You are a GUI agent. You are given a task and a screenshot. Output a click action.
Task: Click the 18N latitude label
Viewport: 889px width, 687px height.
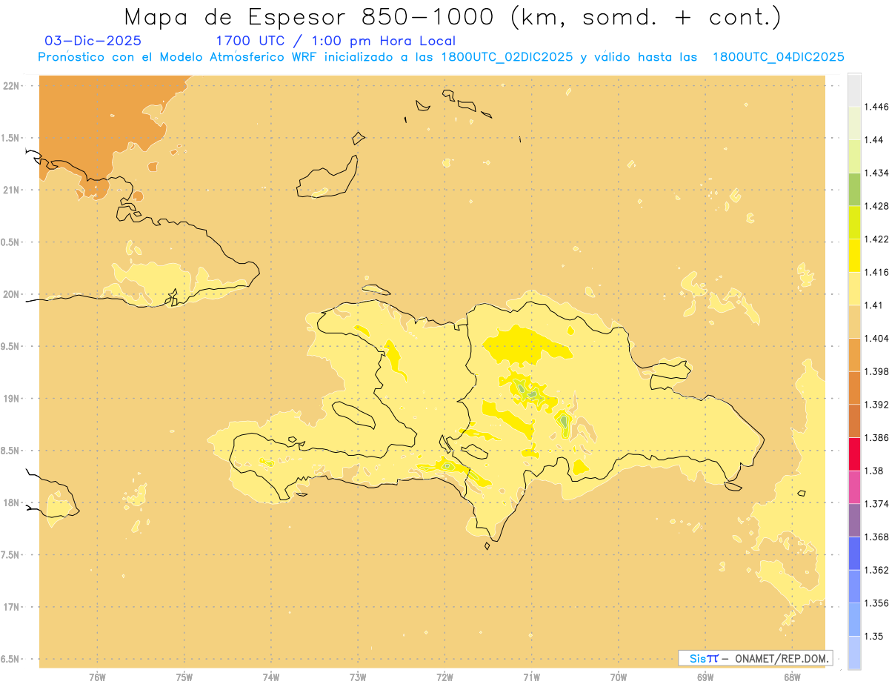click(x=11, y=502)
